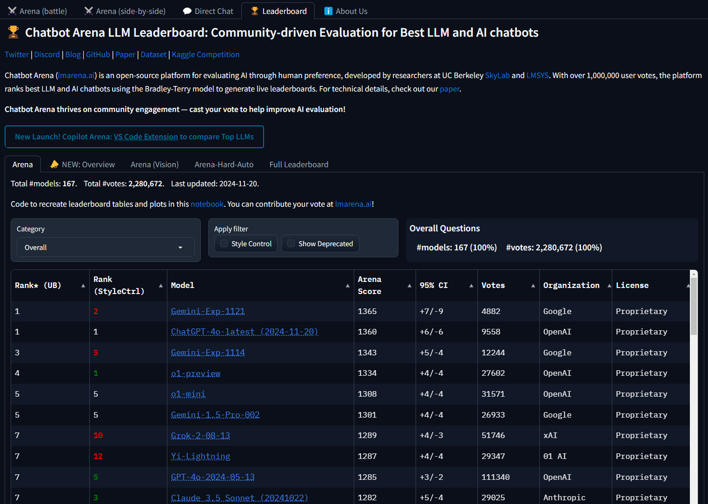Open the Category dropdown set to Overall
The height and width of the screenshot is (504, 708).
[106, 247]
